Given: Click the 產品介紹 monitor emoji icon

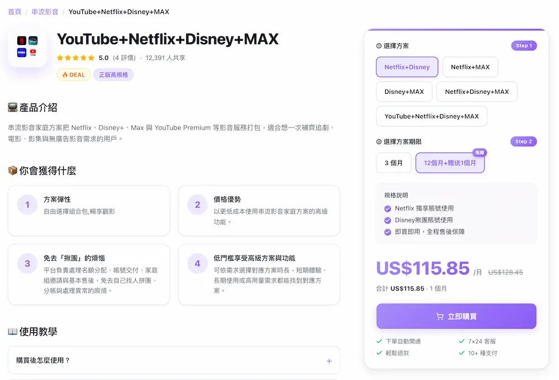Looking at the screenshot, I should click(12, 107).
